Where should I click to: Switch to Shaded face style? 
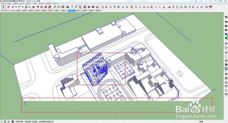(x=226, y=61)
